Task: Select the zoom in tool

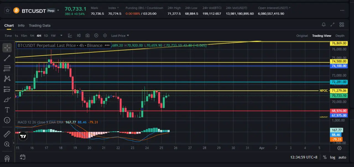Action: (7, 144)
